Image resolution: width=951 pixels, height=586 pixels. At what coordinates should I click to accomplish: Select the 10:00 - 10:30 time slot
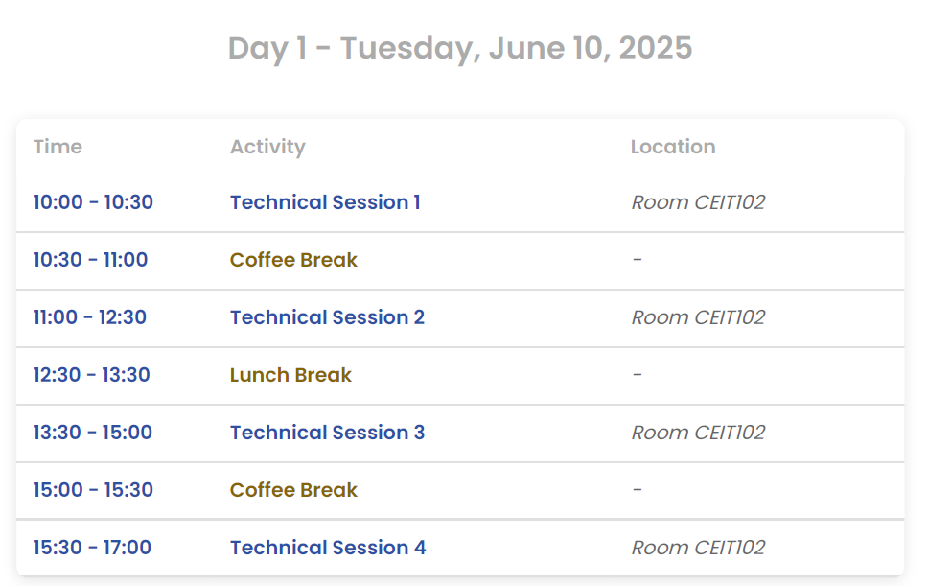pyautogui.click(x=93, y=202)
